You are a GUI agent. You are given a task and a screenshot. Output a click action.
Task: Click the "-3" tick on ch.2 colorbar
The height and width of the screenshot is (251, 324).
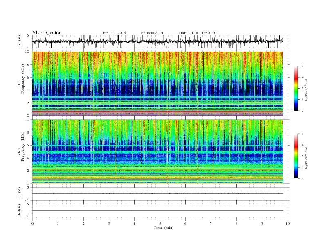[x=302, y=134]
